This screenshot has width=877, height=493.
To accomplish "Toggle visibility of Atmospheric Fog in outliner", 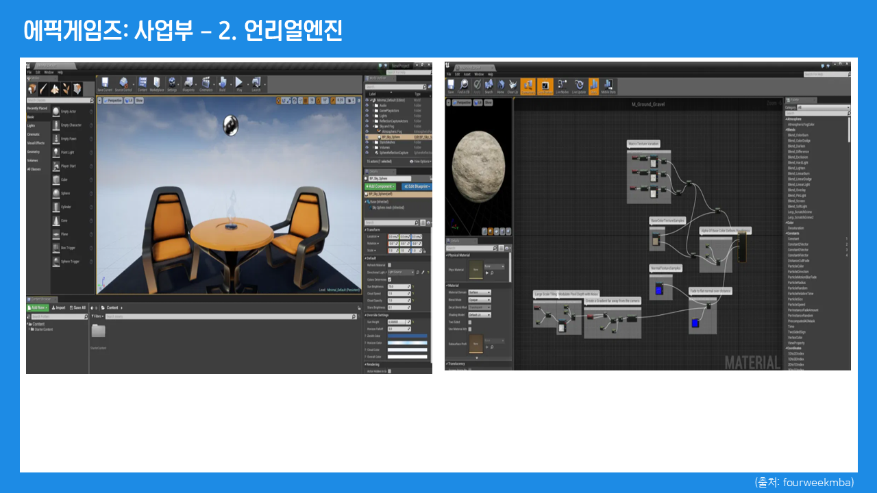I will tap(367, 131).
